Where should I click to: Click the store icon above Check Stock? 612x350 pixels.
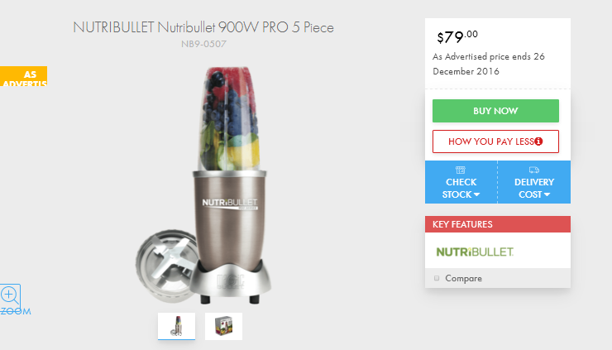[461, 170]
